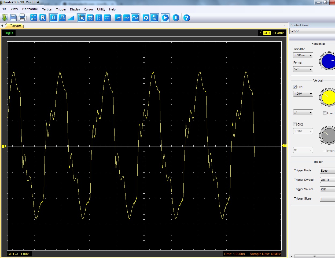Click the blue horizontal time knob
Image resolution: width=335 pixels, height=258 pixels.
click(x=328, y=61)
